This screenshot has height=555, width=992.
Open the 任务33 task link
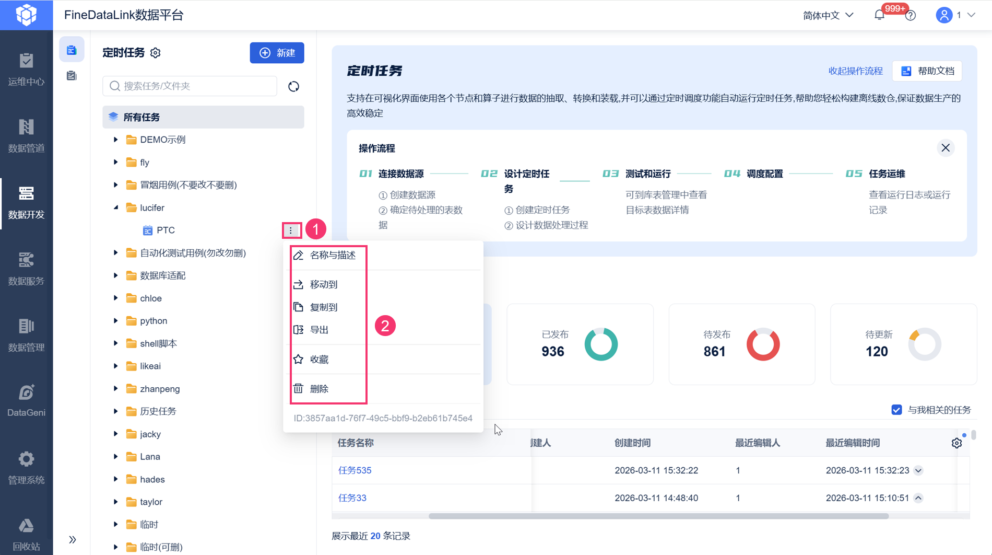click(x=352, y=498)
